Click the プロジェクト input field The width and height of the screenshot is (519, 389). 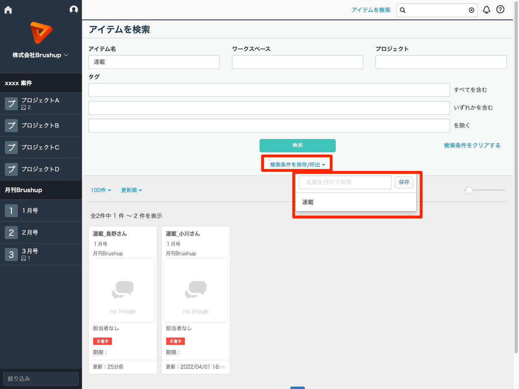point(441,62)
